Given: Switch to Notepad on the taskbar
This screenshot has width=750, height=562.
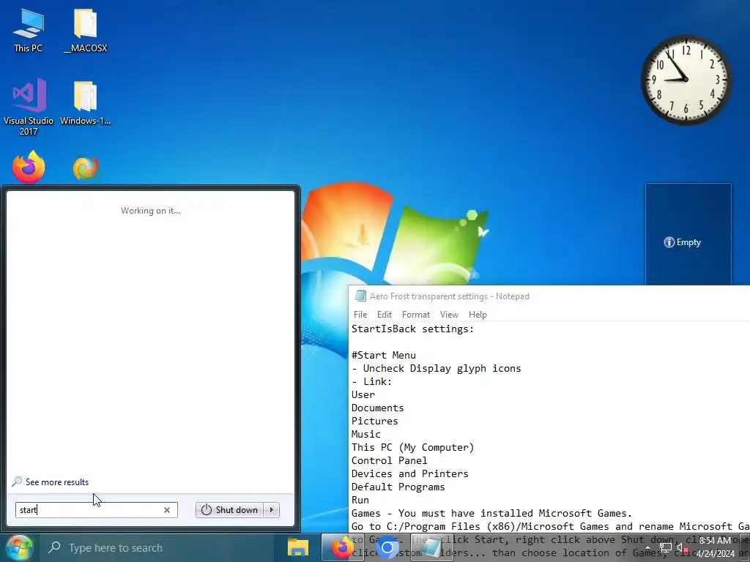Looking at the screenshot, I should (431, 547).
